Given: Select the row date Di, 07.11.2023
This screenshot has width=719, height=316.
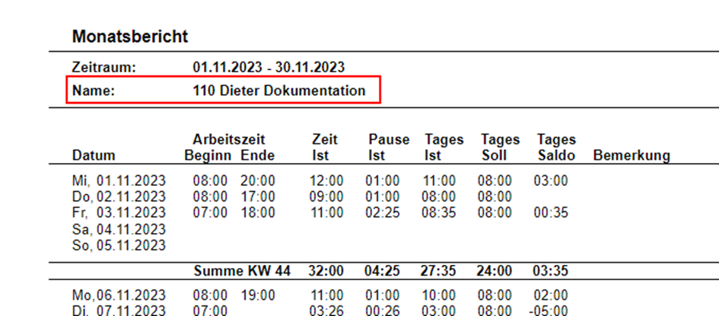Looking at the screenshot, I should [x=119, y=311].
